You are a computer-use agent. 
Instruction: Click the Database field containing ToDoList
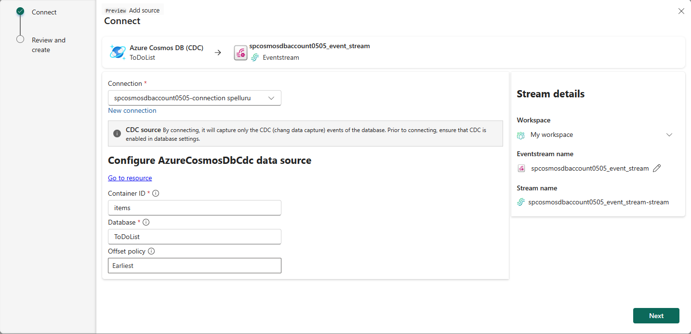click(x=195, y=237)
